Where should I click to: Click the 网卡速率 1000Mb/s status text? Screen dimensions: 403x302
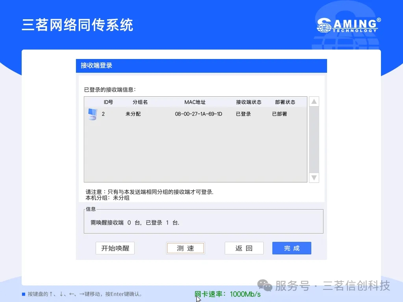click(227, 294)
